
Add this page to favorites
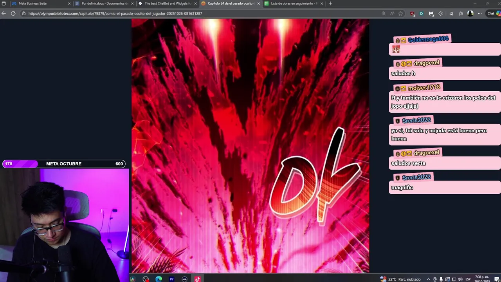401,13
